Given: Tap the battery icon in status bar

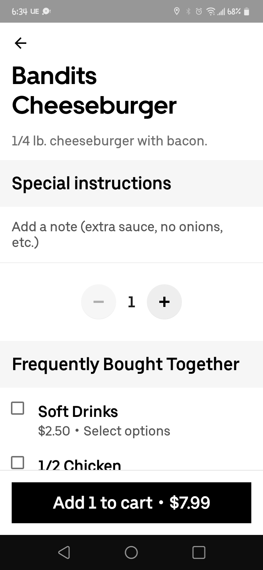Looking at the screenshot, I should pos(247,12).
